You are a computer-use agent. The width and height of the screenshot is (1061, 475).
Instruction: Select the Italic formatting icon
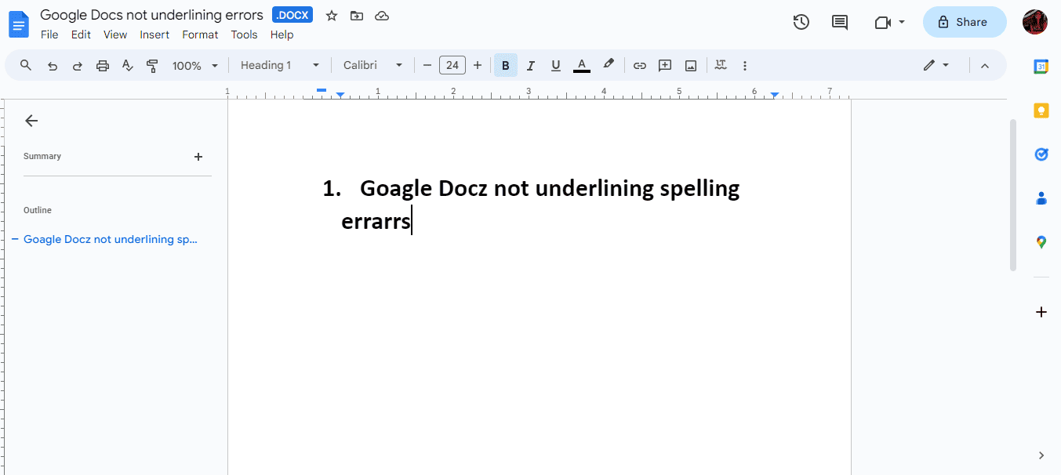click(530, 65)
